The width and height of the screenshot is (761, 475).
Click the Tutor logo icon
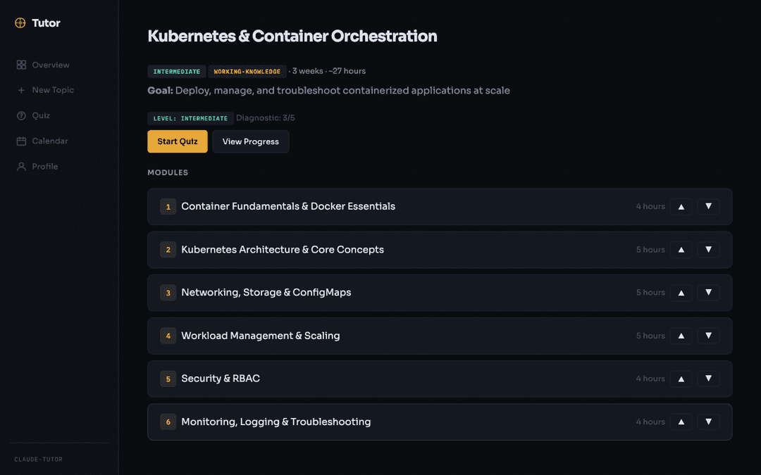point(20,23)
